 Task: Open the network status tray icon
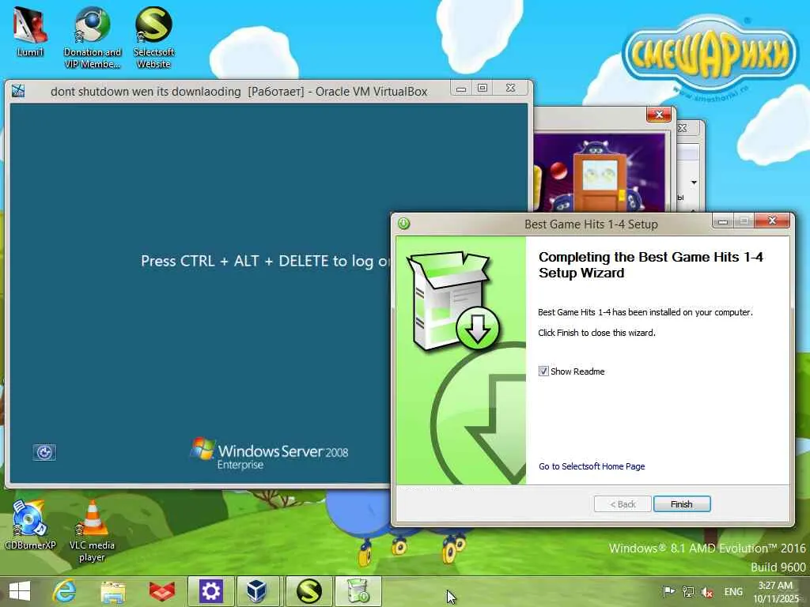tap(688, 591)
